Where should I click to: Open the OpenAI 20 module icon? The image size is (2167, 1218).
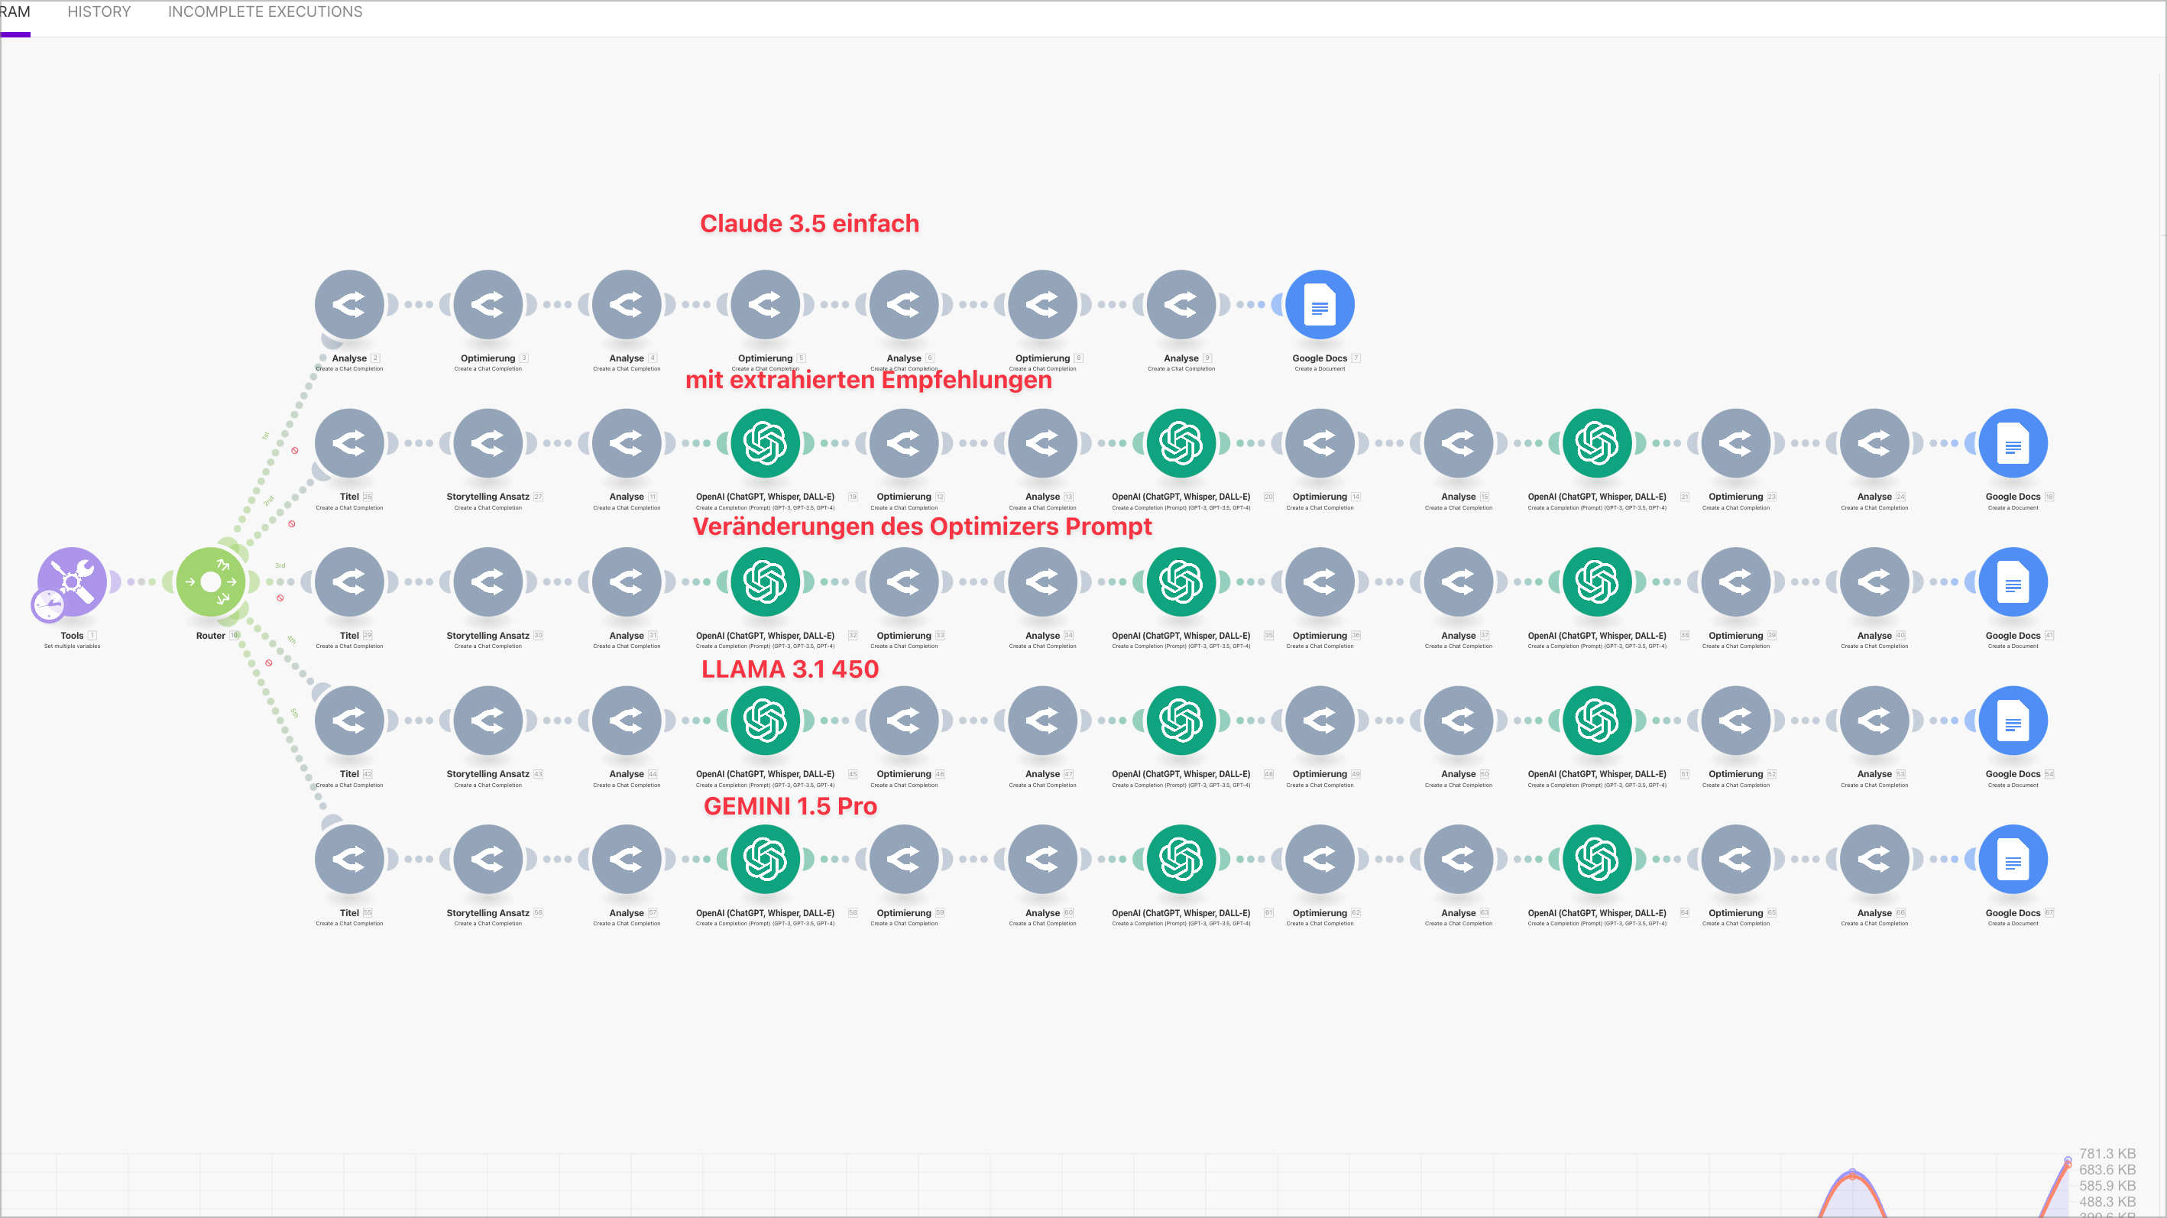[1181, 443]
